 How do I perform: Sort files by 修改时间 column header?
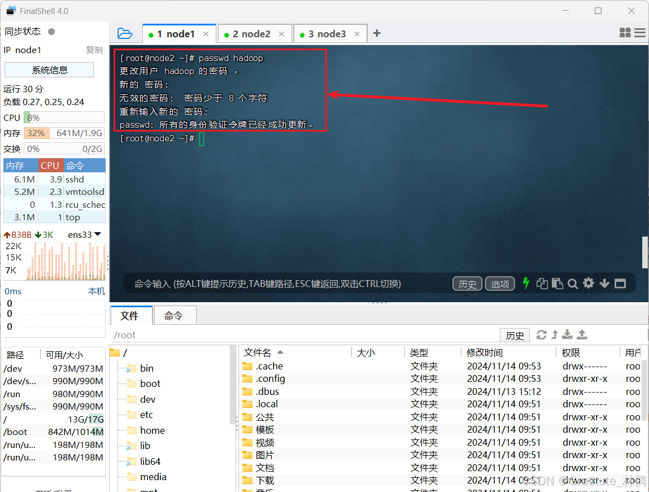click(508, 352)
